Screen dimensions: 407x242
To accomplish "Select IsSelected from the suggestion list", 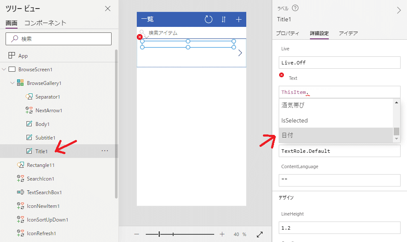I will 336,120.
